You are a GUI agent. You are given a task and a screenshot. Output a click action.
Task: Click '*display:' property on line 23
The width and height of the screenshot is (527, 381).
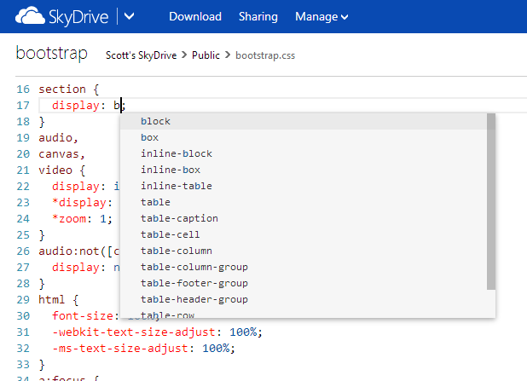pyautogui.click(x=83, y=203)
